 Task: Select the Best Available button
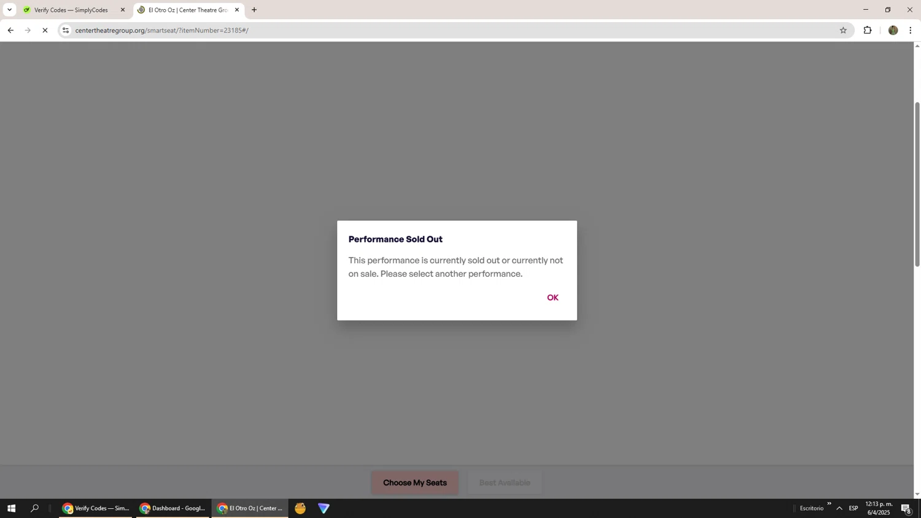coord(505,482)
